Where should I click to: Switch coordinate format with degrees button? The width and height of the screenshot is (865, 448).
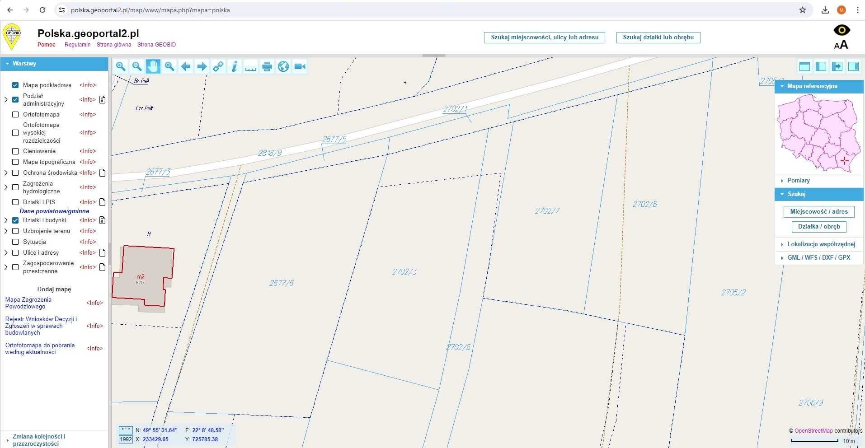click(126, 430)
